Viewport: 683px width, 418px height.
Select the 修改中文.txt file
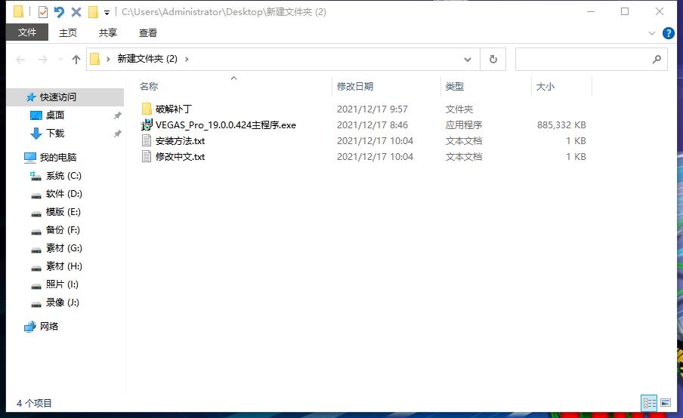pyautogui.click(x=180, y=157)
